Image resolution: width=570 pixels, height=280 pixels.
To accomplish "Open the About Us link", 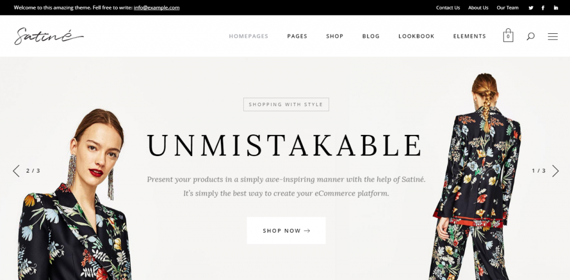I will coord(478,8).
